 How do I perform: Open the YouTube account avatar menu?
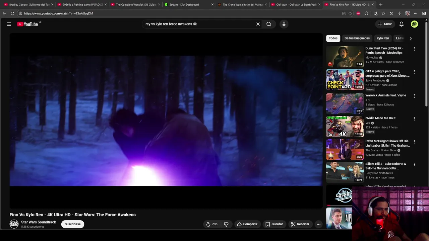415,24
